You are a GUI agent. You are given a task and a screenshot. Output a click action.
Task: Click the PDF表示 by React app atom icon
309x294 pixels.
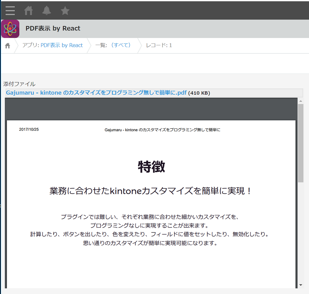[10, 29]
